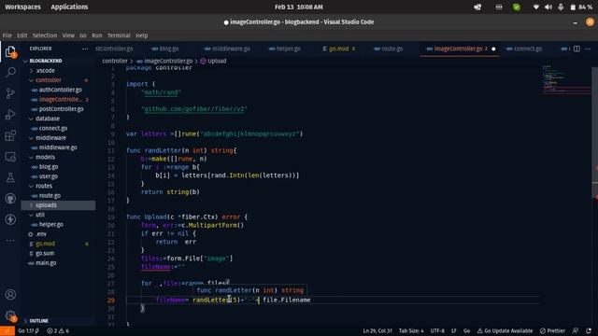
Task: Click the split editor icon
Action: pos(577,49)
